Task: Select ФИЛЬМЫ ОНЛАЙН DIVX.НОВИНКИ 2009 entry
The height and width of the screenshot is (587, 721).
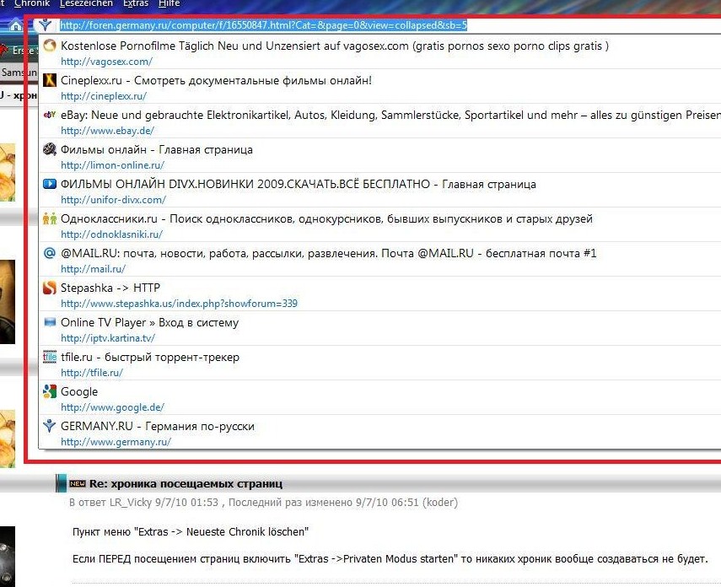Action: click(298, 185)
